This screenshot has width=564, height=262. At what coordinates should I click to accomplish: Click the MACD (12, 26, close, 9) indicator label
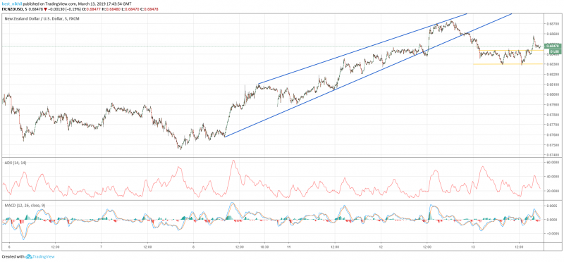click(x=25, y=205)
